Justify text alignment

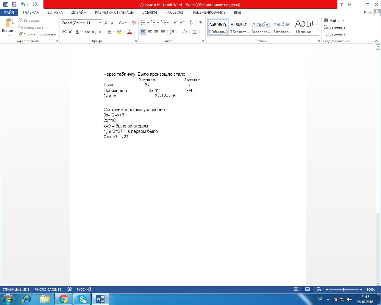[163, 32]
